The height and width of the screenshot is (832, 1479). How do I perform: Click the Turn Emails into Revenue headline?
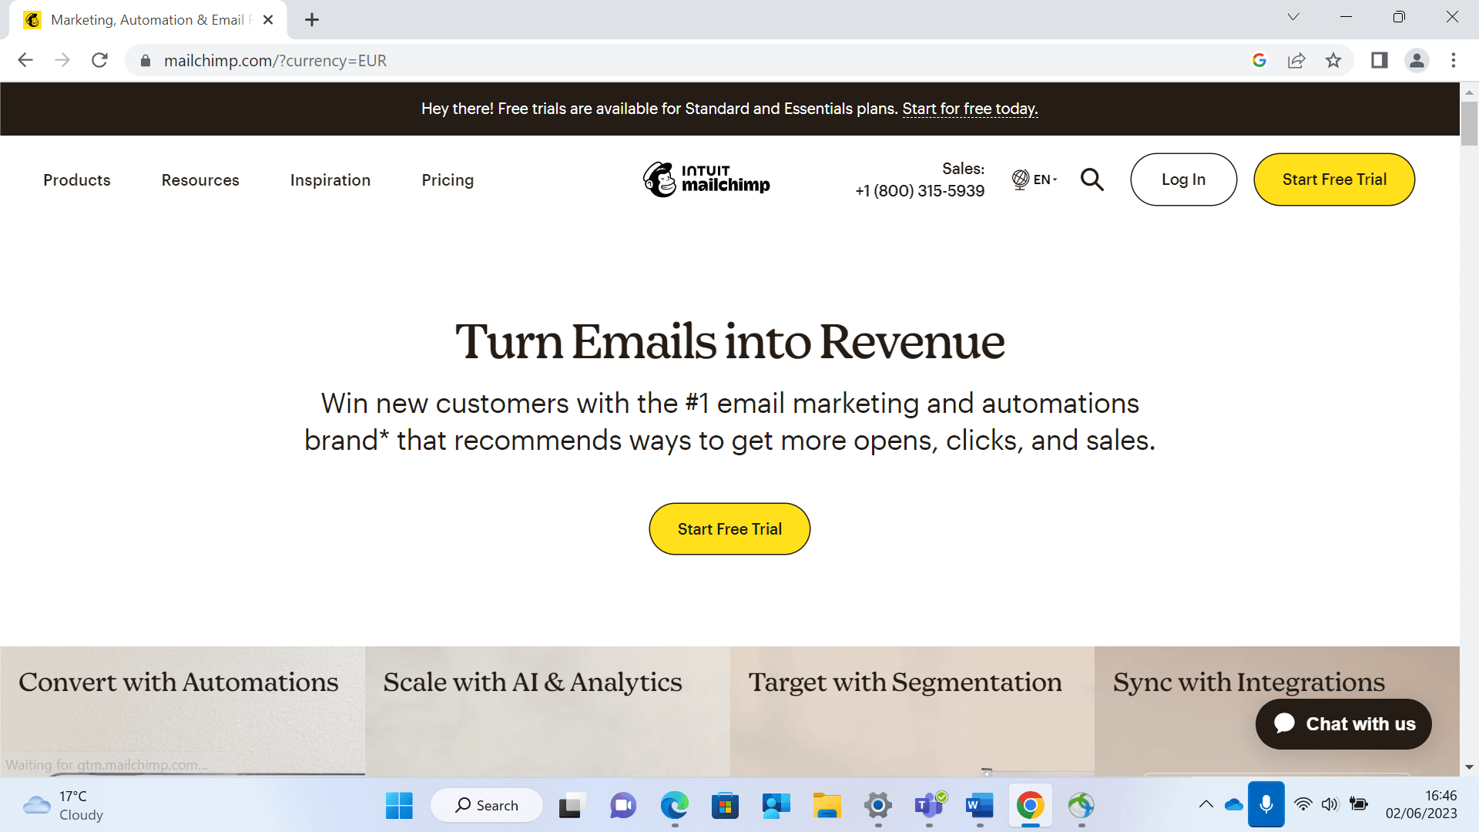click(729, 341)
